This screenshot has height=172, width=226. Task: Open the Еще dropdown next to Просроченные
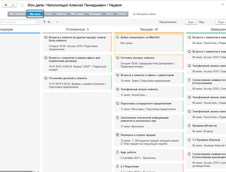tap(191, 22)
